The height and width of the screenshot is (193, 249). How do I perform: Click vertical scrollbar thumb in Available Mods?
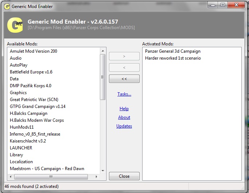coord(102,77)
